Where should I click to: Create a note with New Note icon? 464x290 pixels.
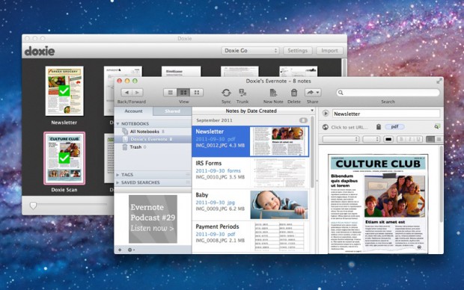273,93
